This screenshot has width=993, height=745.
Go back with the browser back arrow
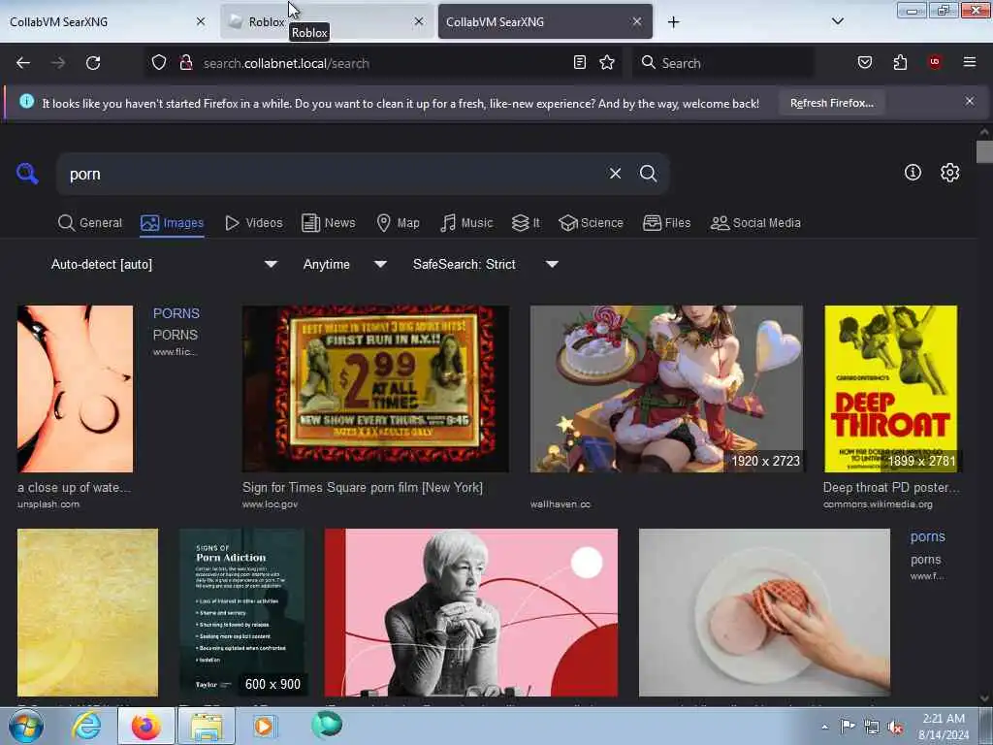[x=23, y=63]
